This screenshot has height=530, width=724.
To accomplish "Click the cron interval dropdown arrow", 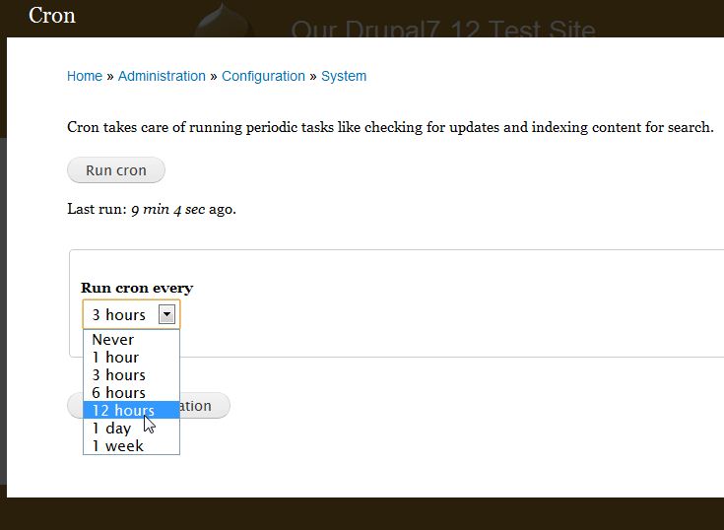I will coord(167,314).
